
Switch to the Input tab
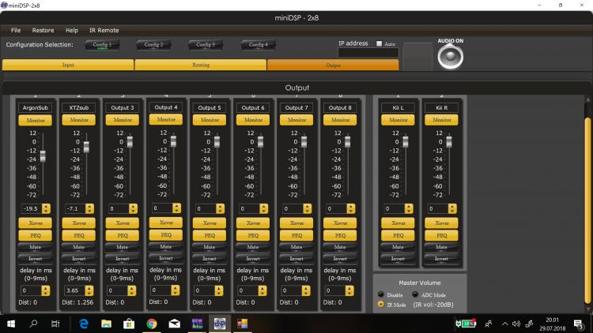coord(68,65)
